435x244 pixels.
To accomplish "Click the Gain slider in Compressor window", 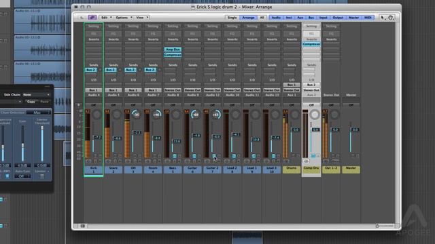I will pos(22,145).
